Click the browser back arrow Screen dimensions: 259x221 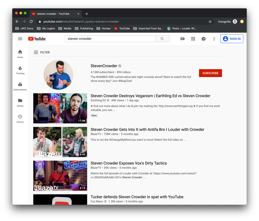17,21
